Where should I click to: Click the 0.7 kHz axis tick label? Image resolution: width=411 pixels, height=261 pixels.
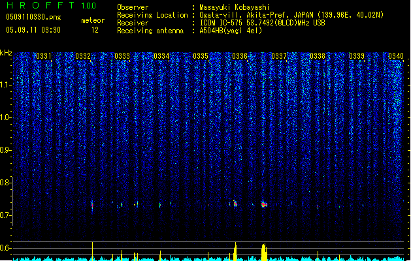(x=5, y=215)
